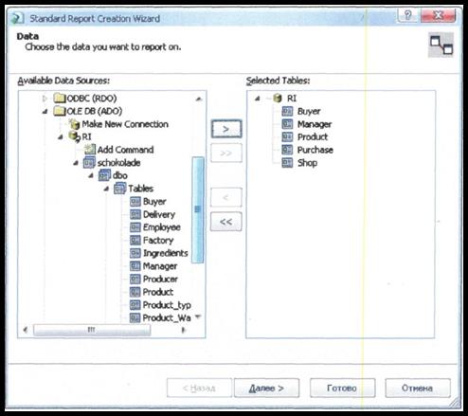The width and height of the screenshot is (468, 416).
Task: Click the RI connection icon in Available Data Sources
Action: pyautogui.click(x=75, y=136)
